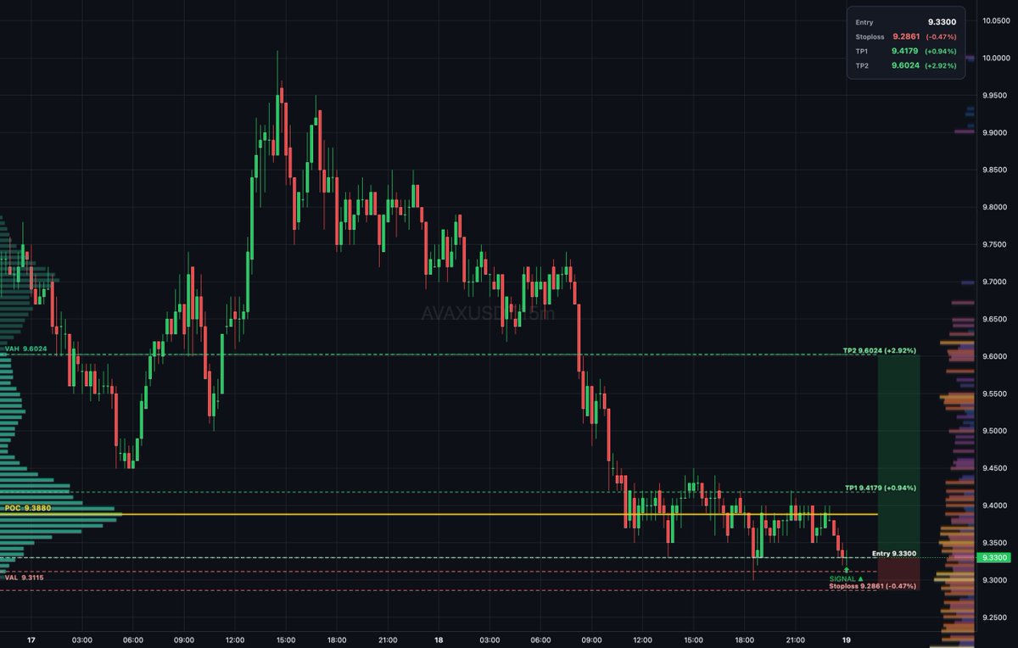Click the 9.9000 price axis label
The image size is (1018, 648).
[x=994, y=132]
